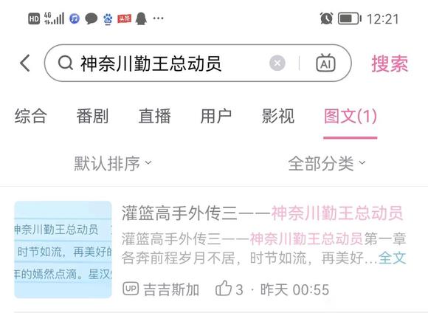This screenshot has height=313, width=428.
Task: Tap the QQ penguin notification icon
Action: coord(141,19)
